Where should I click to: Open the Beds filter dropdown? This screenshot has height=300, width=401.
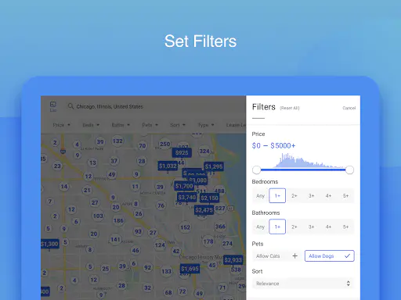coord(91,125)
